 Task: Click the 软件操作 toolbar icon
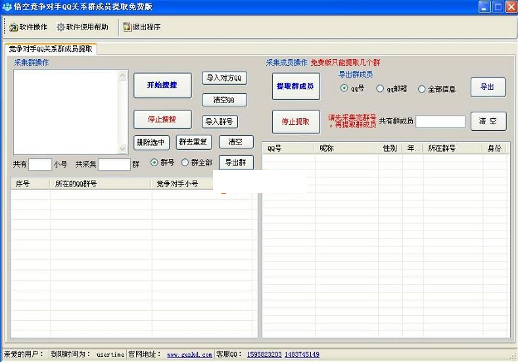13,28
